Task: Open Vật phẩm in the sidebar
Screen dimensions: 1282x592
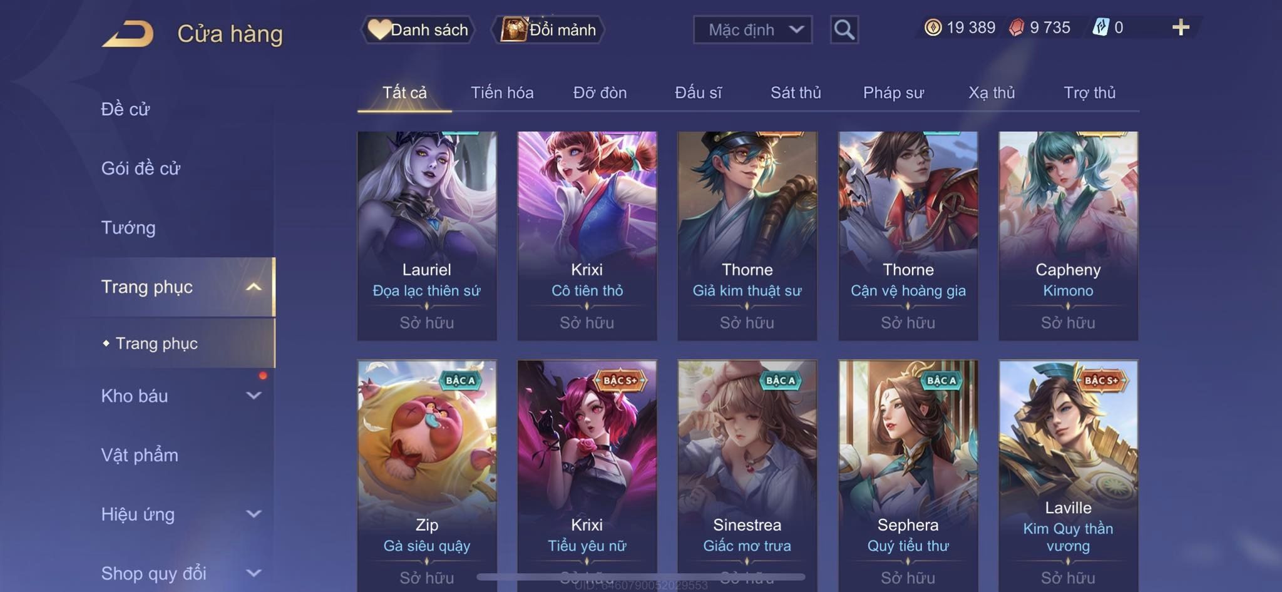Action: [140, 455]
